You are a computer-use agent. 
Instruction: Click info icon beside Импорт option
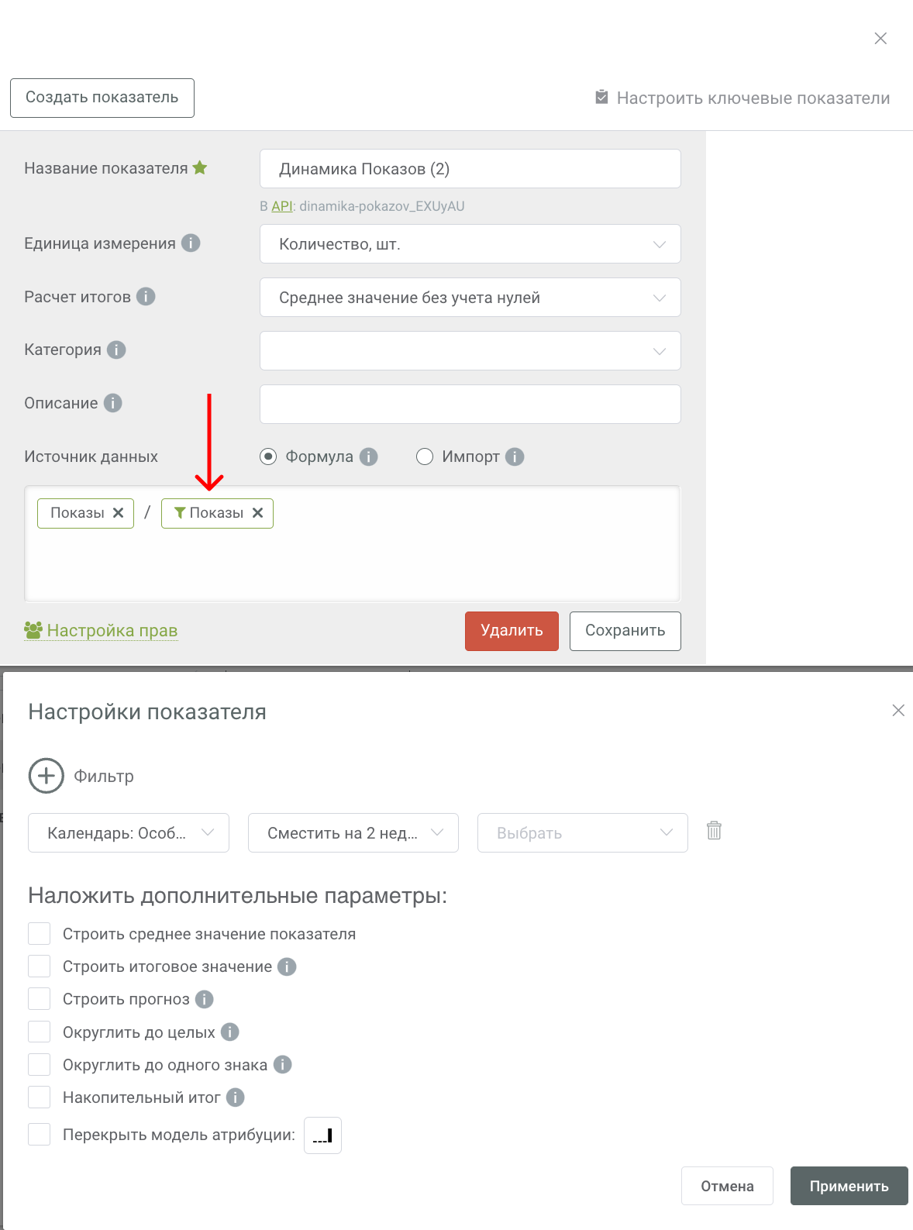pyautogui.click(x=515, y=457)
